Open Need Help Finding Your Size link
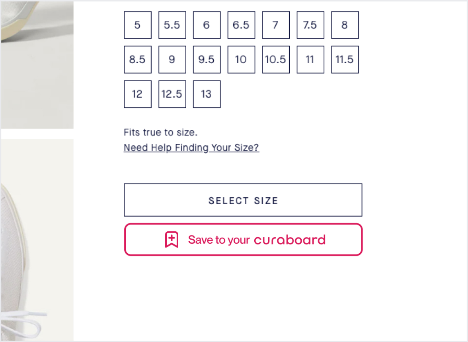 [191, 148]
